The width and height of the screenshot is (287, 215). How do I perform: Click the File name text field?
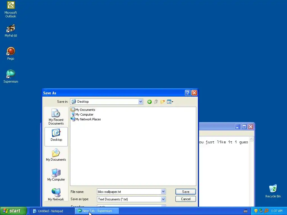click(129, 191)
